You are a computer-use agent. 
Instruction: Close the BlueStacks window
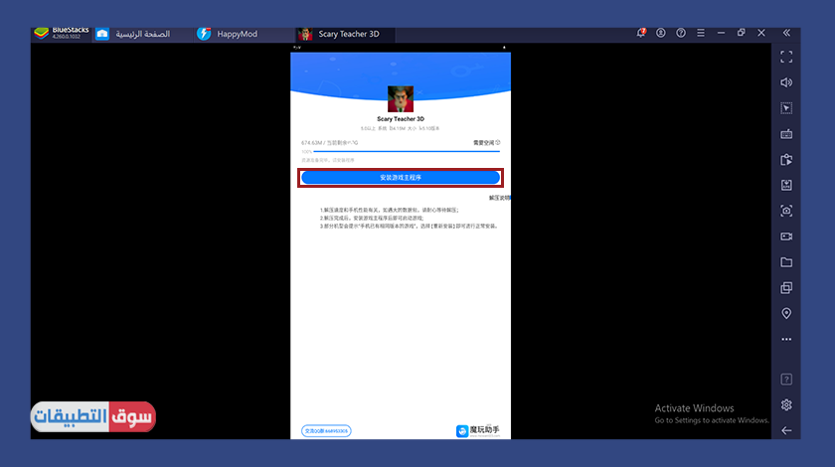(761, 33)
